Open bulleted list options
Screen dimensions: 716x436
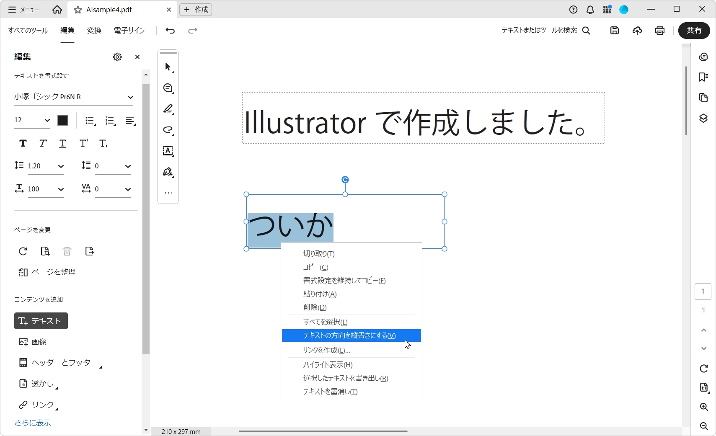click(x=90, y=121)
